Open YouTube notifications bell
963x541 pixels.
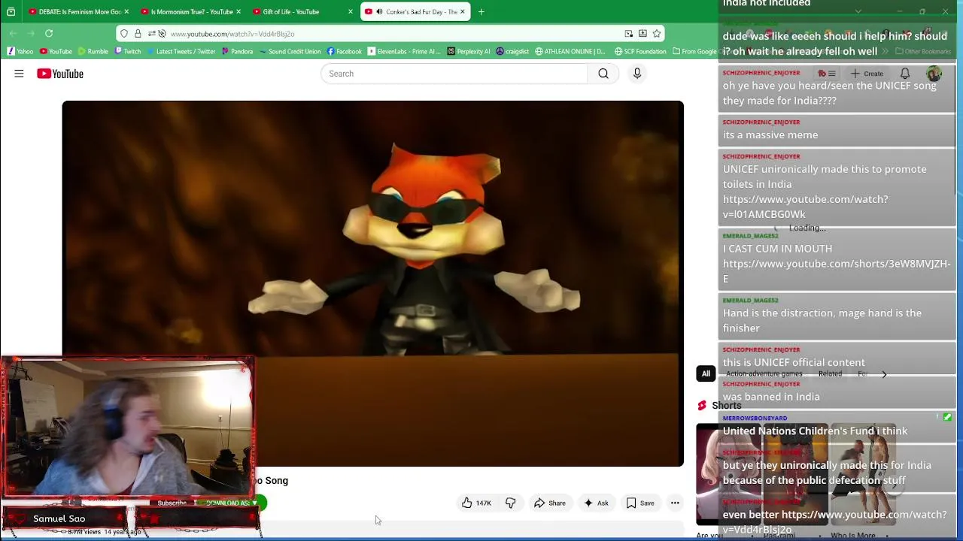coord(905,74)
